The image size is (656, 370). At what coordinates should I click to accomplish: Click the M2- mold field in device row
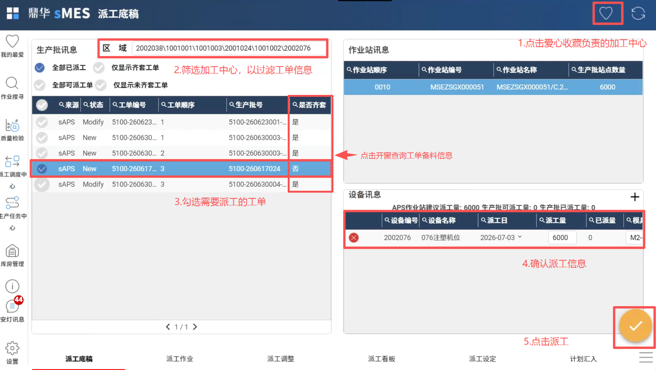point(634,237)
